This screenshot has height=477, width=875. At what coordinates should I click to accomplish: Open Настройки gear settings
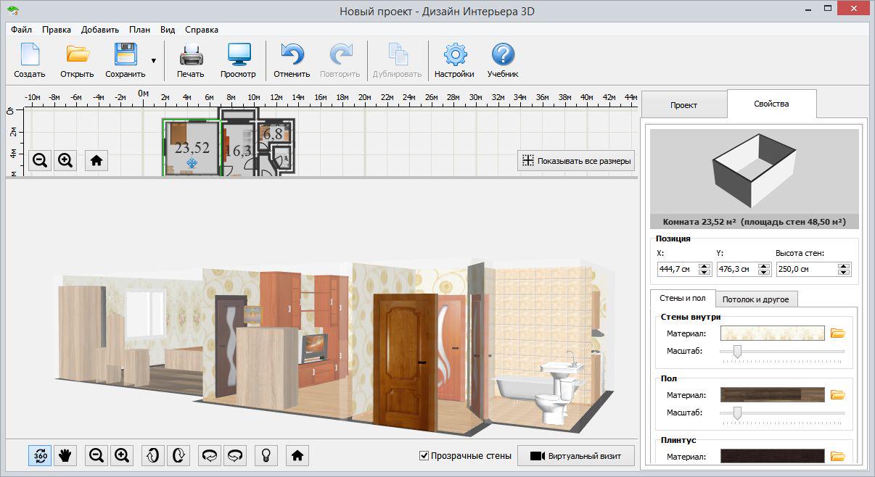[x=454, y=60]
